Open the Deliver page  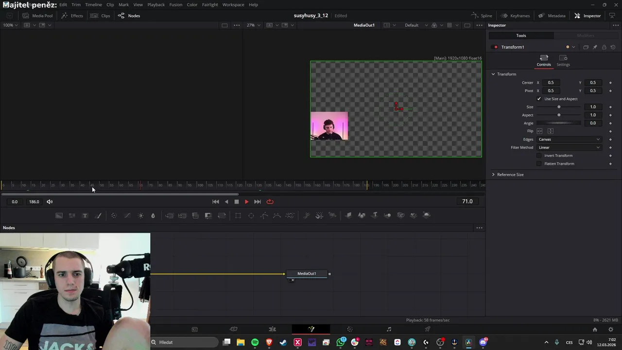click(428, 330)
